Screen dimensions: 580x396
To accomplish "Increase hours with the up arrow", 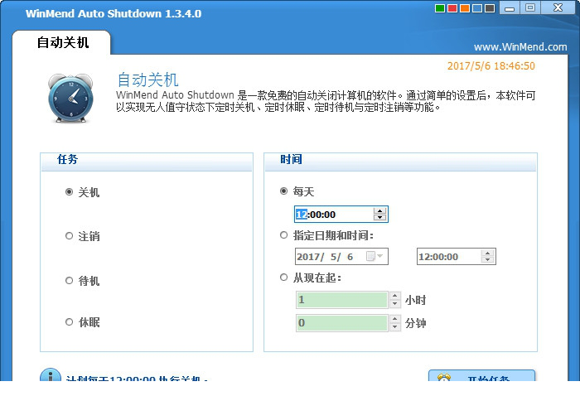I will [394, 296].
